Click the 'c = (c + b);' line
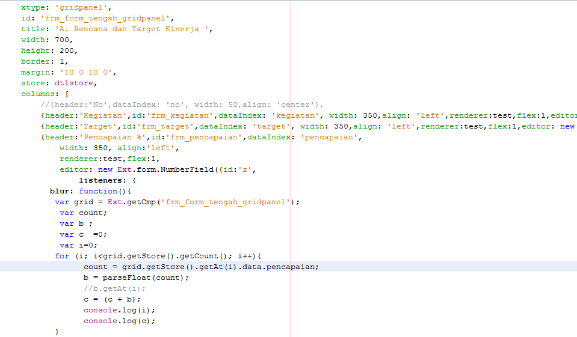Screen dimensions: 577x337 tap(113, 300)
